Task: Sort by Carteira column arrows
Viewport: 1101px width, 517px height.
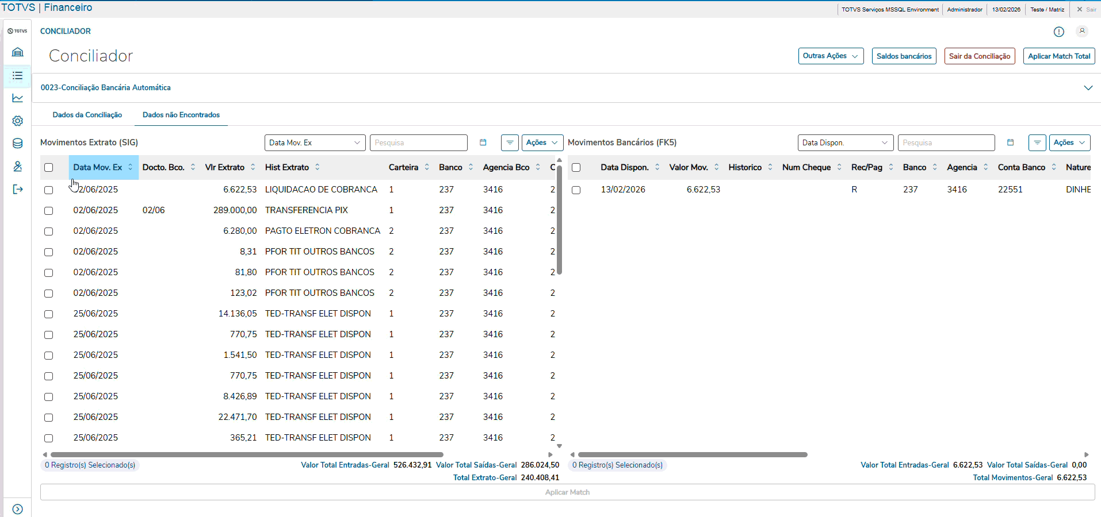Action: click(427, 167)
